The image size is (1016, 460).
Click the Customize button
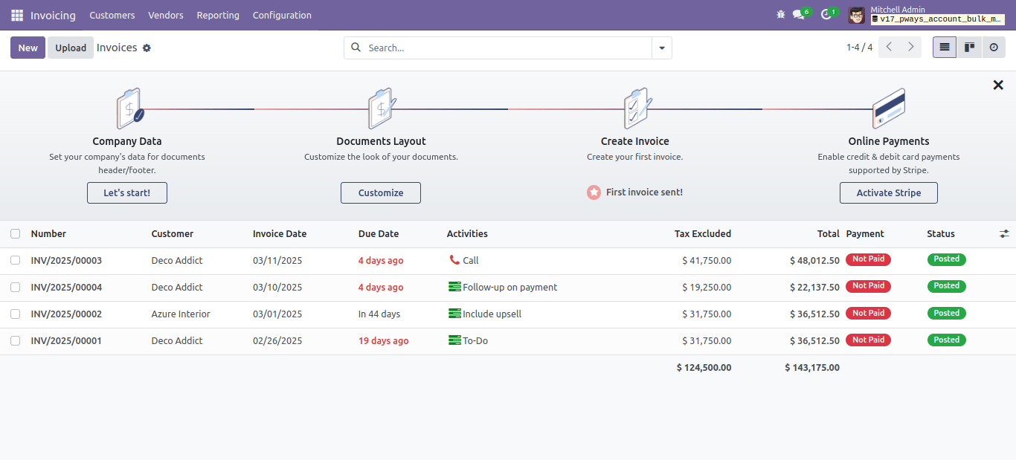[381, 192]
